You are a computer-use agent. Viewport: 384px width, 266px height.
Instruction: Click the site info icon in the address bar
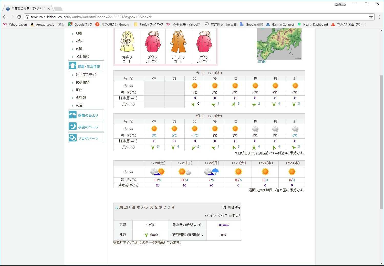[27, 17]
